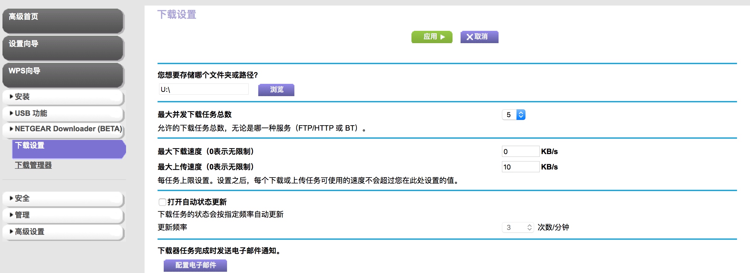Screen dimensions: 750x273
Task: Expand the 高级设置 menu section
Action: [x=63, y=232]
